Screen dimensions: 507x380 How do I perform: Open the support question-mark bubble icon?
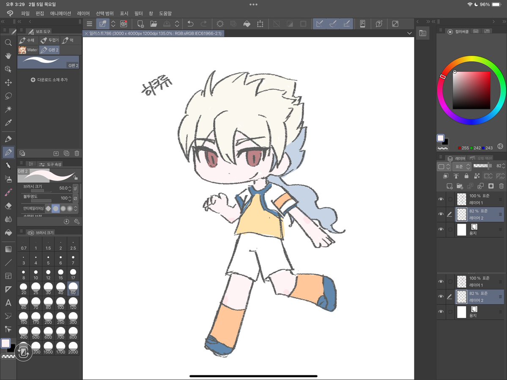point(379,24)
